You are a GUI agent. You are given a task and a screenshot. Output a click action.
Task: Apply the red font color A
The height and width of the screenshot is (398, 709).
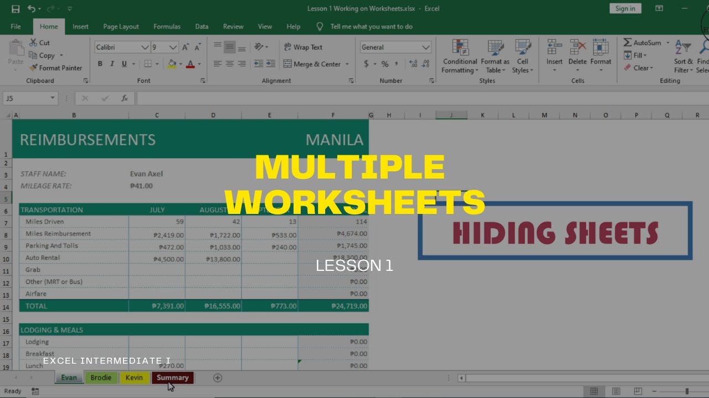pos(191,64)
